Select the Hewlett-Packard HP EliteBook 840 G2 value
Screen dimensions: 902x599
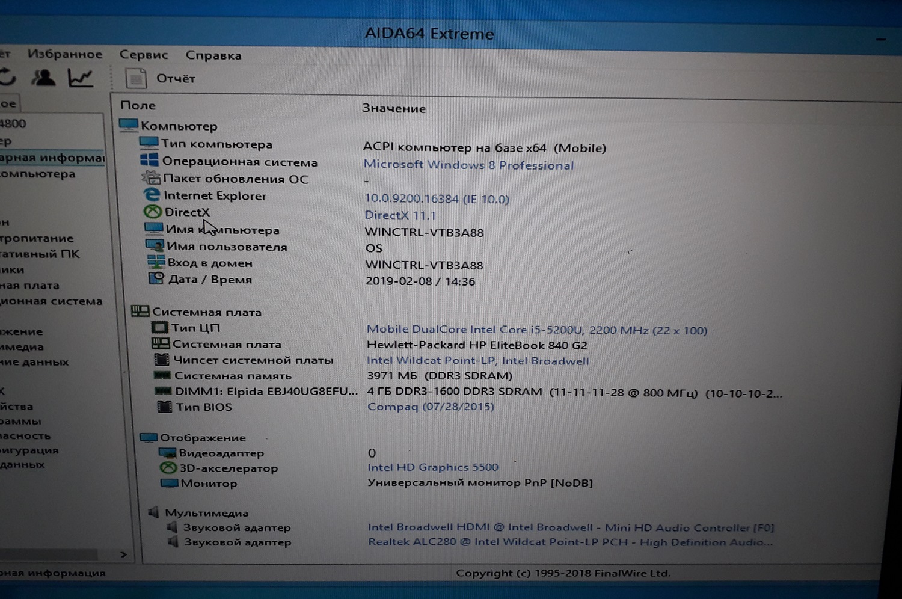[477, 345]
